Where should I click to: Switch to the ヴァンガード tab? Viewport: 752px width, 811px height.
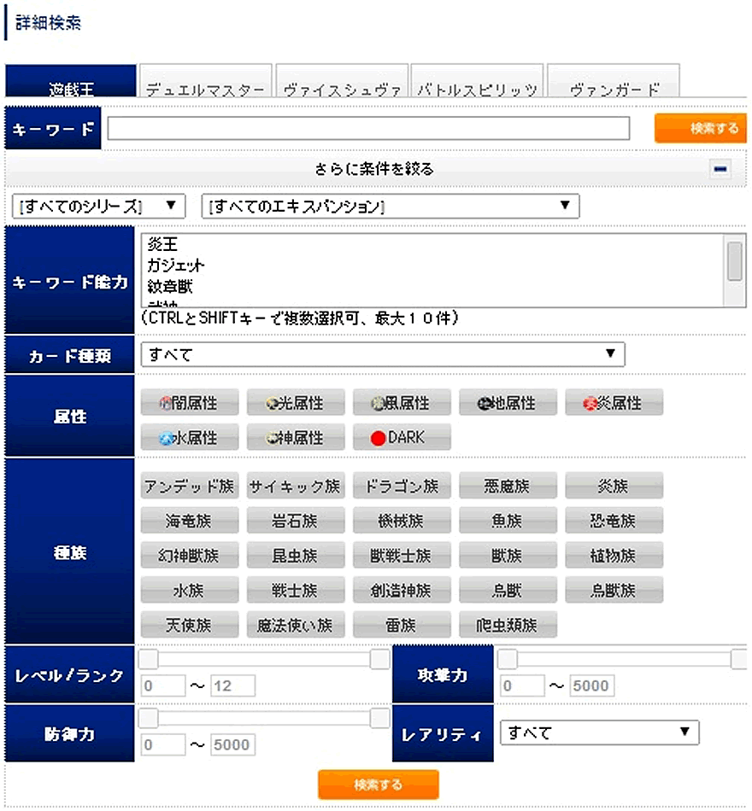tap(614, 85)
